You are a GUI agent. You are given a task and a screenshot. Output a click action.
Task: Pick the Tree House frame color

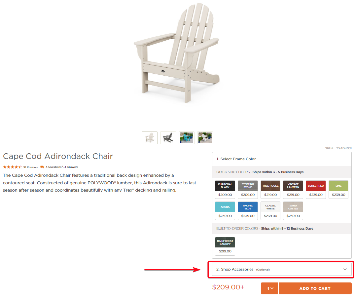(x=270, y=186)
